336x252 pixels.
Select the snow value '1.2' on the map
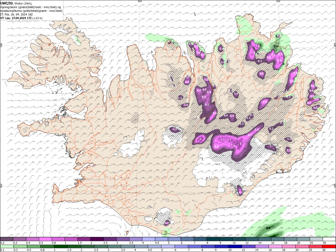(x=233, y=145)
